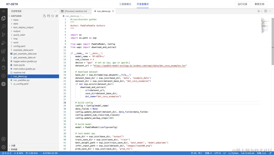This screenshot has width=274, height=155.
Task: Open the Explorer view in activity bar
Action: pyautogui.click(x=4, y=18)
